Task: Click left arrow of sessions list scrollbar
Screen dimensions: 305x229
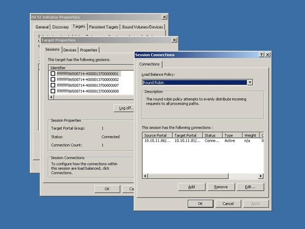Action: 51,97
